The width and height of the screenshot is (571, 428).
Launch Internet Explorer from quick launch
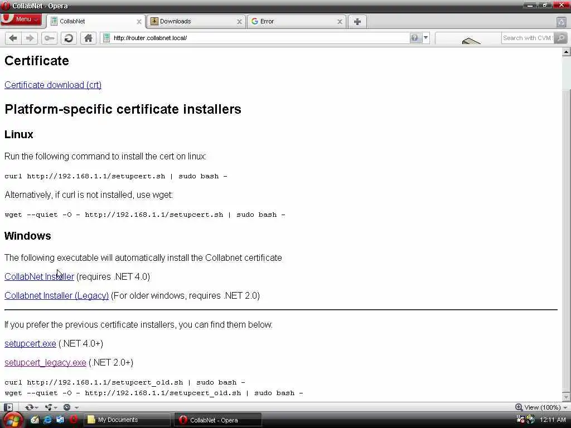coord(47,420)
